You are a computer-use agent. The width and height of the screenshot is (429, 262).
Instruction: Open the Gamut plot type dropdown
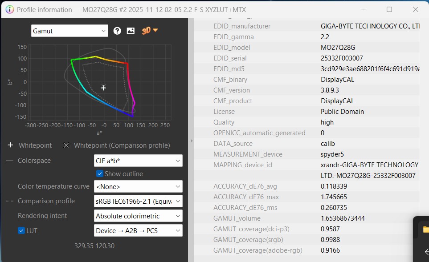click(69, 31)
